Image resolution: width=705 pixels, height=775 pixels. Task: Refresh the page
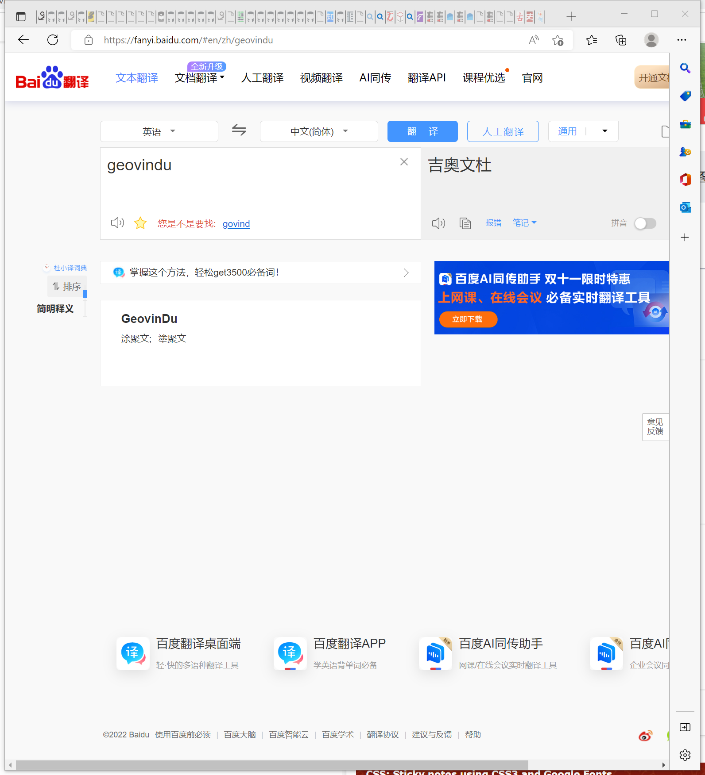[x=53, y=40]
